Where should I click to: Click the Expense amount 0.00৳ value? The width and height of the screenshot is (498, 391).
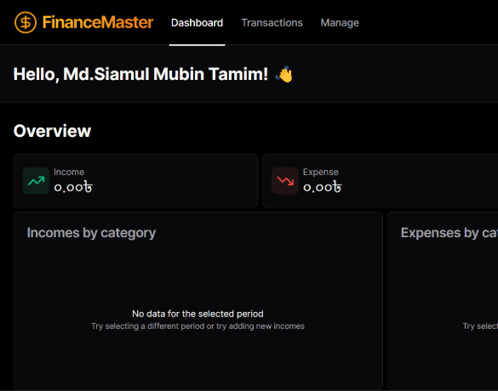323,187
